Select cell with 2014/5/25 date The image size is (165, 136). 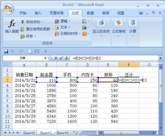tap(24, 96)
